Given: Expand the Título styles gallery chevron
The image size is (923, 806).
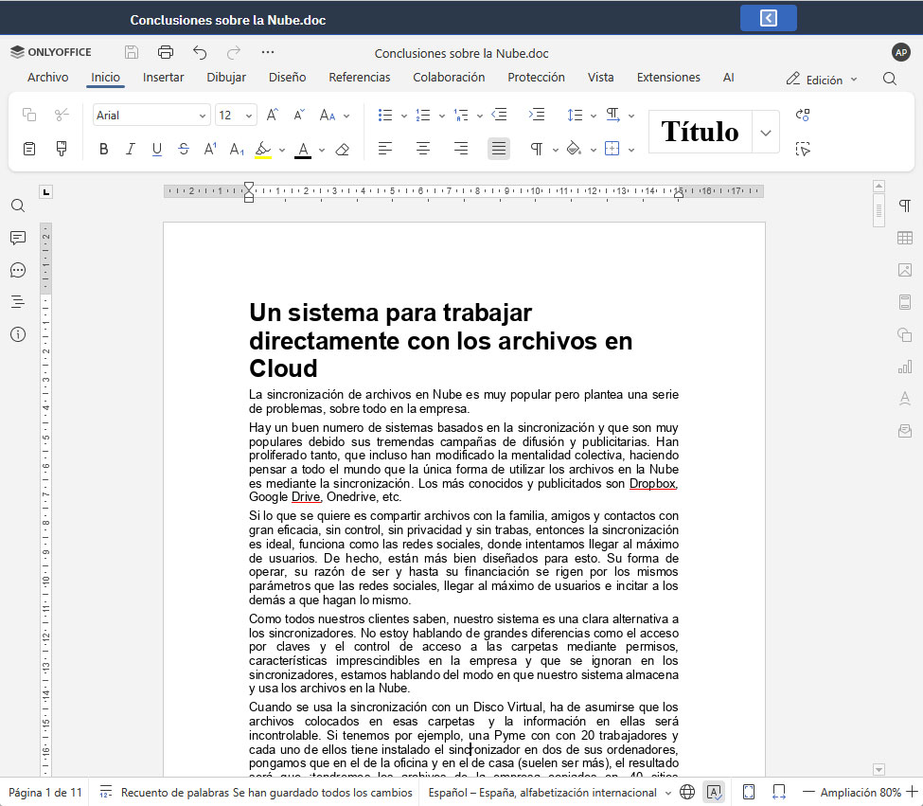Looking at the screenshot, I should pyautogui.click(x=765, y=132).
